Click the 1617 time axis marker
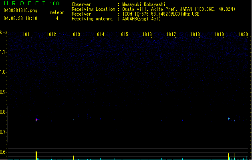The image size is (252, 160). tap(171, 34)
